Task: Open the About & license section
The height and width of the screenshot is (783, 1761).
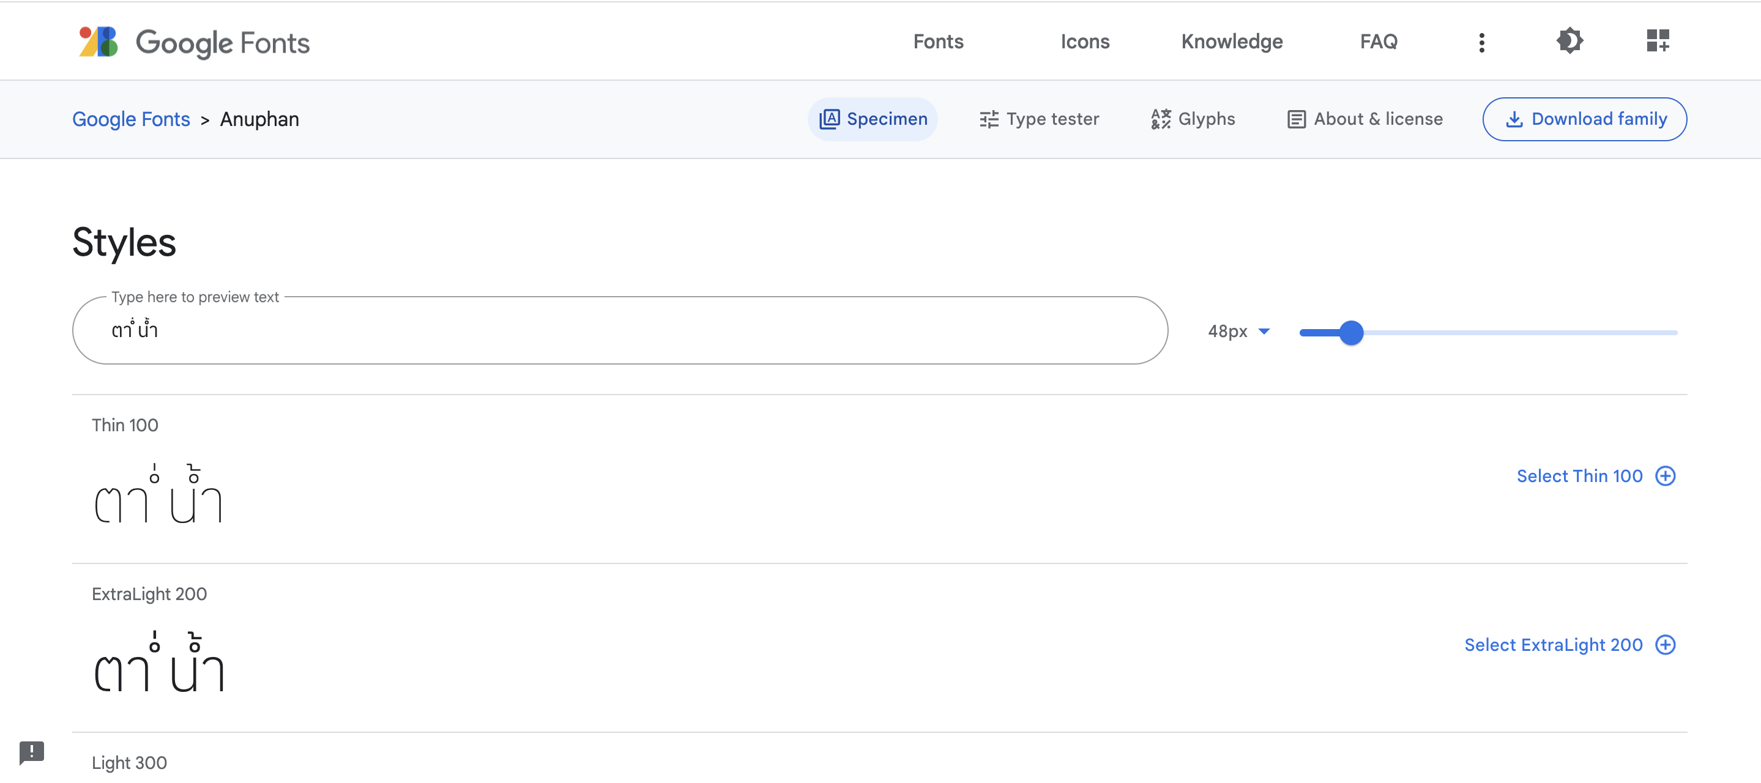Action: pos(1364,118)
